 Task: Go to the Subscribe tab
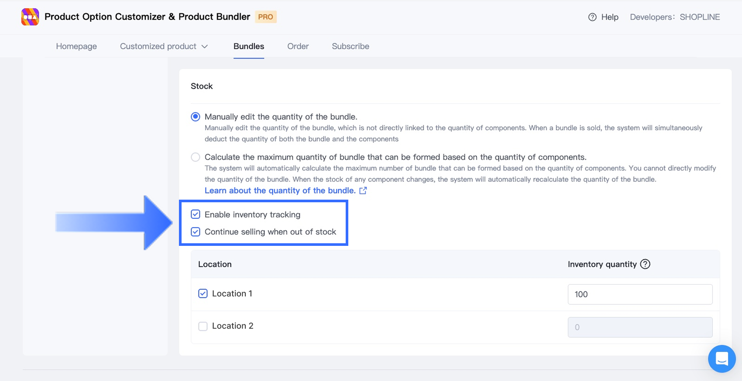coord(350,46)
